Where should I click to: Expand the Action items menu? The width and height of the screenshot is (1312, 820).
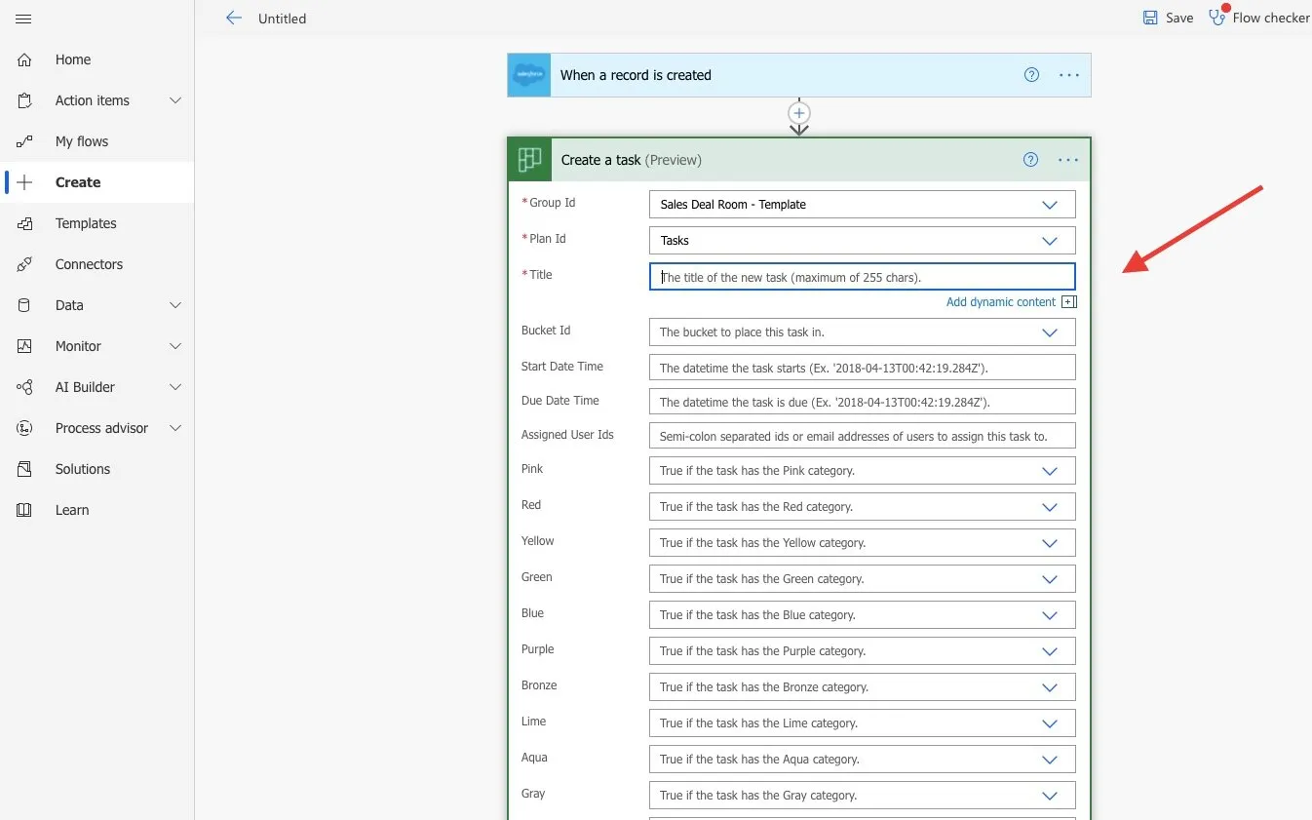pyautogui.click(x=175, y=100)
